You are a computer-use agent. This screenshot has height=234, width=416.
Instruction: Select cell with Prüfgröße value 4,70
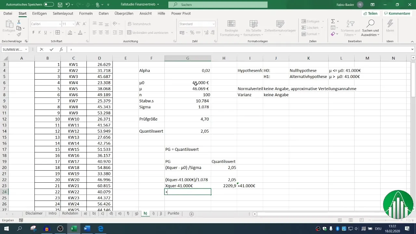188,119
